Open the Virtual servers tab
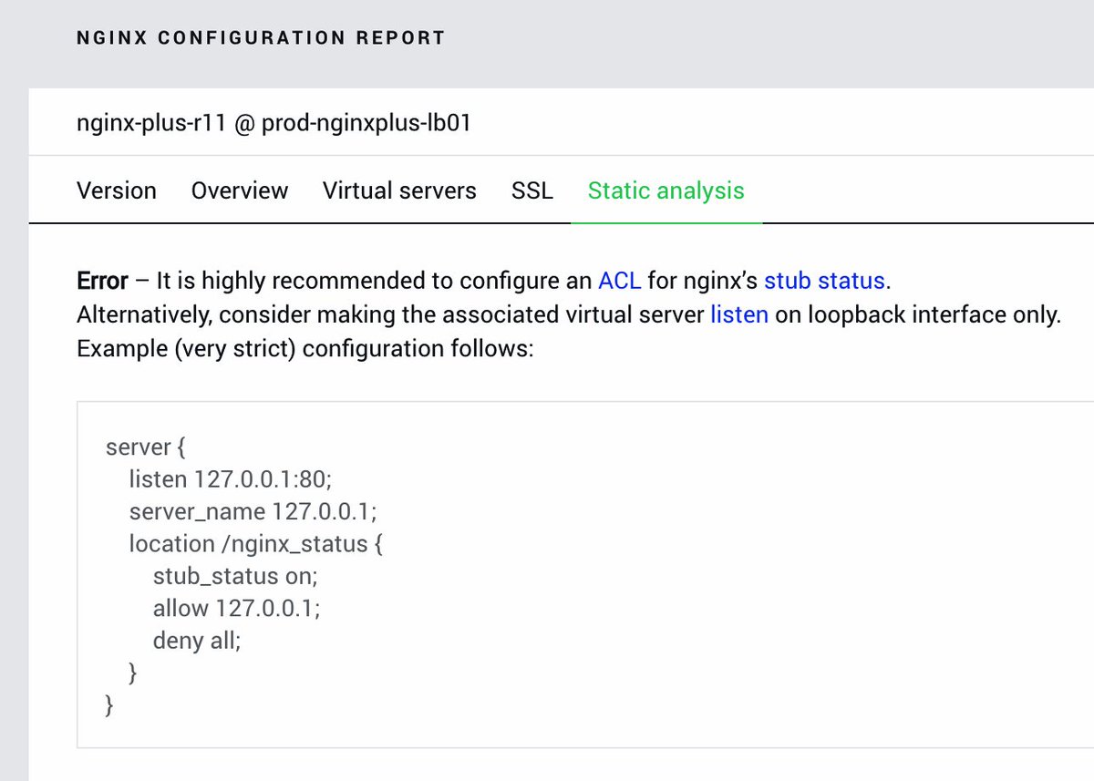The height and width of the screenshot is (781, 1094). [399, 190]
